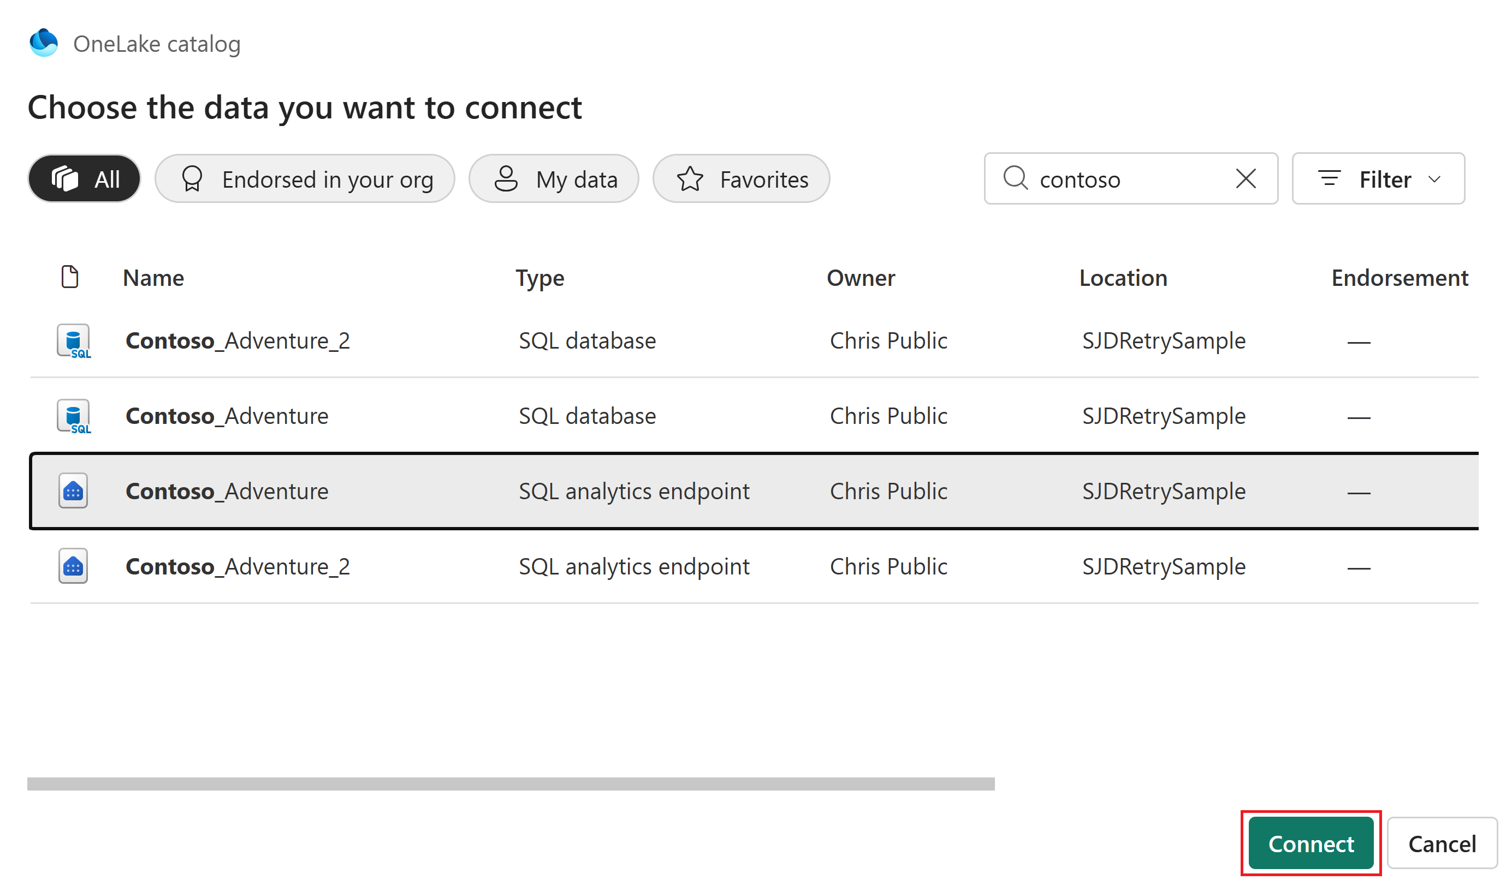1512x886 pixels.
Task: Show My data items
Action: tap(553, 179)
